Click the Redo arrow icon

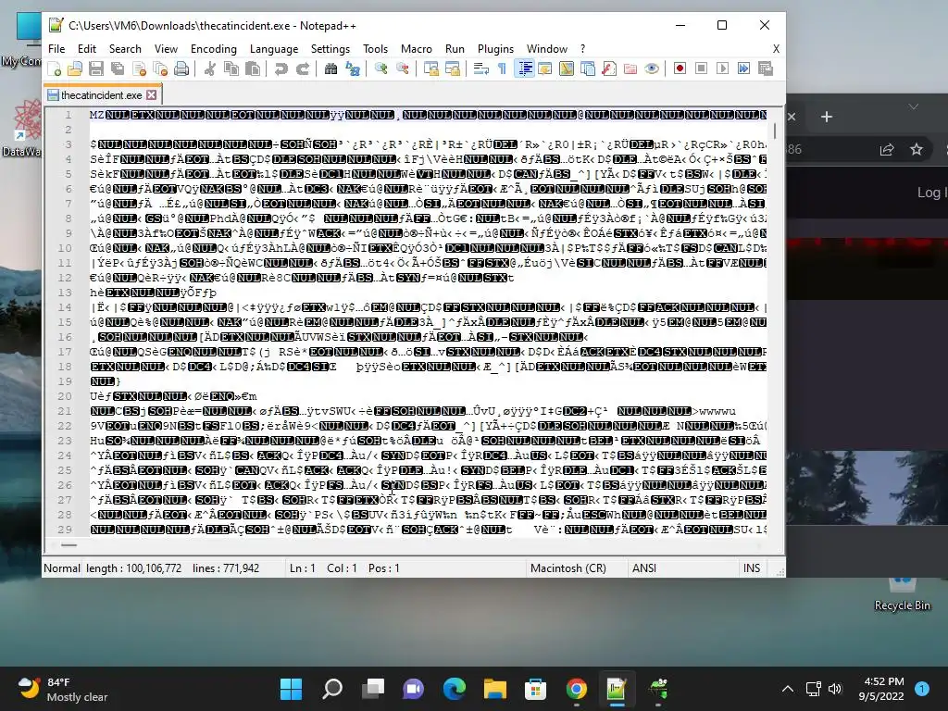click(x=303, y=69)
